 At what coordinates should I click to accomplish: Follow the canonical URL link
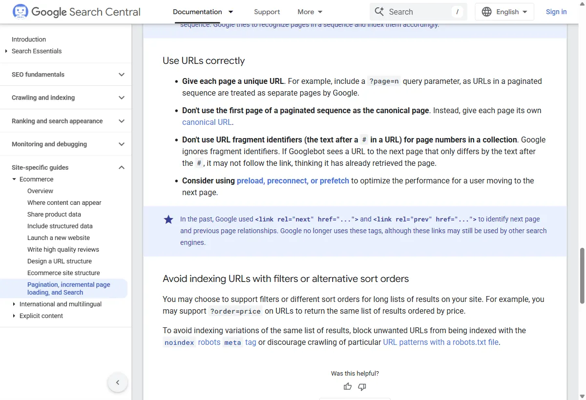point(207,122)
